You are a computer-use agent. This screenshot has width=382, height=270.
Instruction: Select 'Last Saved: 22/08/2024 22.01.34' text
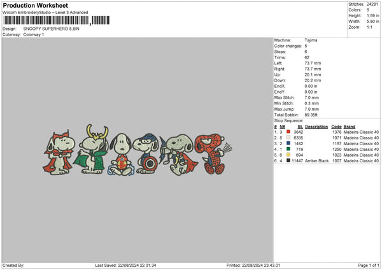click(125, 266)
